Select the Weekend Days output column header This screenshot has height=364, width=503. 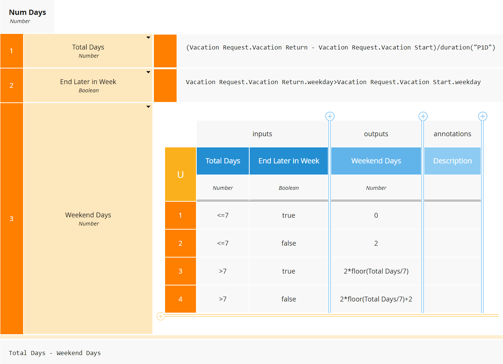coord(376,161)
